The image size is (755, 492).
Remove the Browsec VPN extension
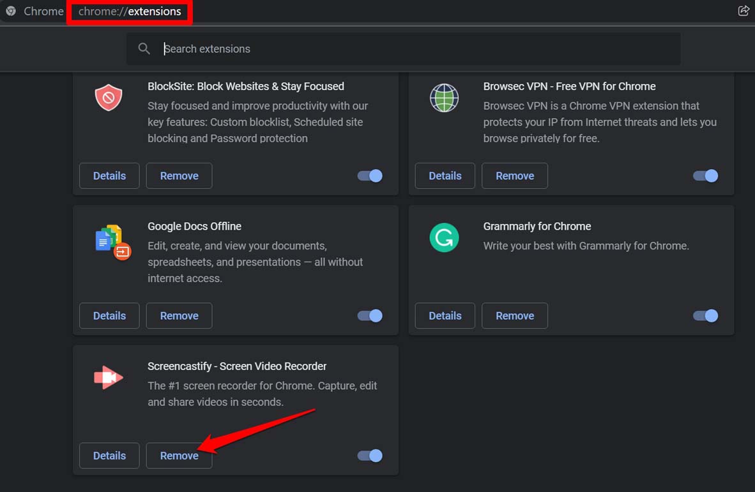click(514, 175)
